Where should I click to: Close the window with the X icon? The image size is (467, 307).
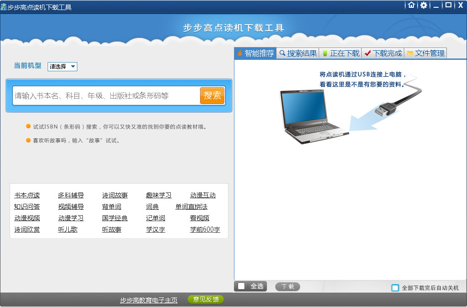461,5
